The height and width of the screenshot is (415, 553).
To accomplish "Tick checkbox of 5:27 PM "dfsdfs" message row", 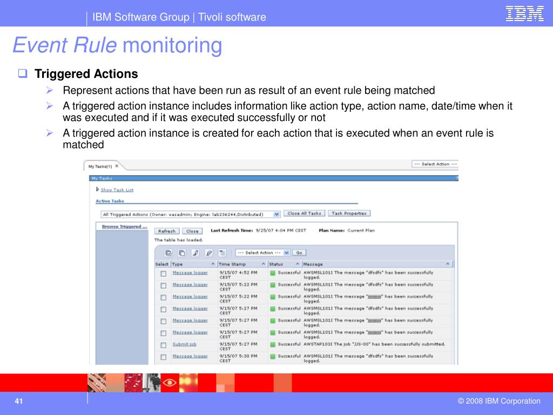I will (x=163, y=310).
